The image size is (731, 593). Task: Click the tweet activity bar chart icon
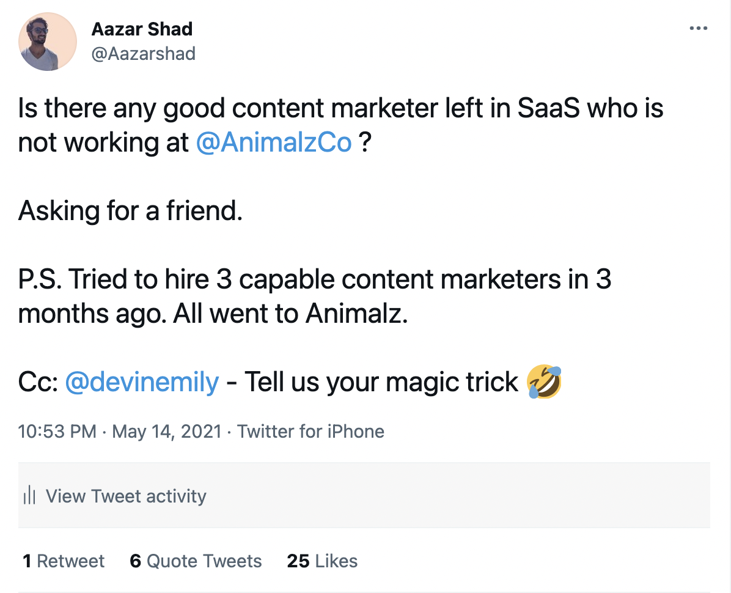pos(29,496)
